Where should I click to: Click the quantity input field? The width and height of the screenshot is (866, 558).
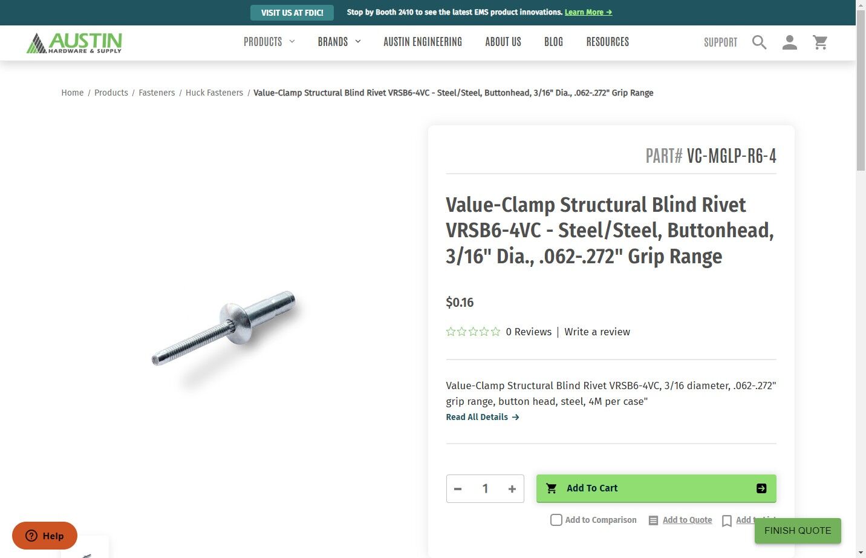[x=485, y=489]
